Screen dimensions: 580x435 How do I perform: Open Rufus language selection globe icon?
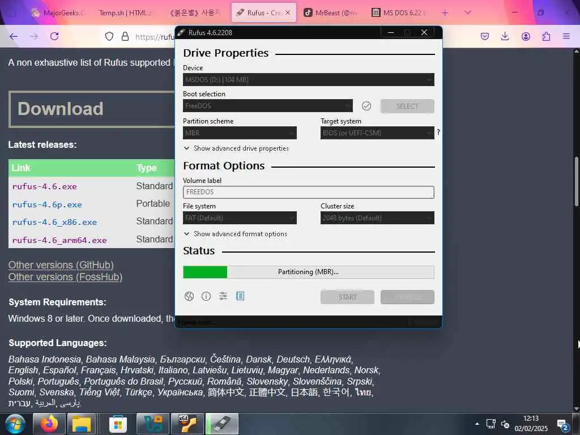coord(189,296)
